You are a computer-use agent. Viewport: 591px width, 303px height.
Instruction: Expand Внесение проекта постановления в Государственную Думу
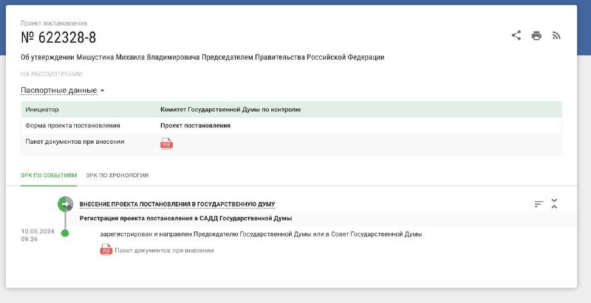point(177,204)
